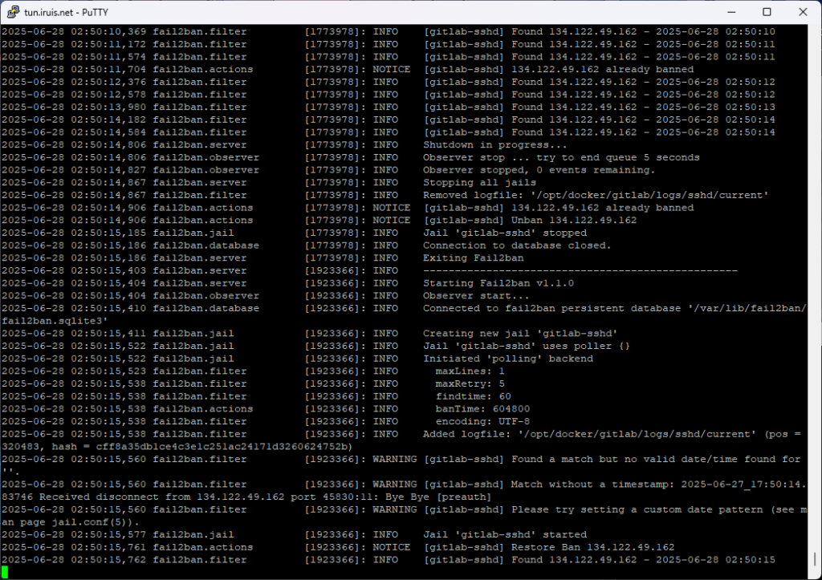Click "Jail 'gitlab-sshd' stopped" message
Image resolution: width=822 pixels, height=580 pixels.
(x=505, y=233)
